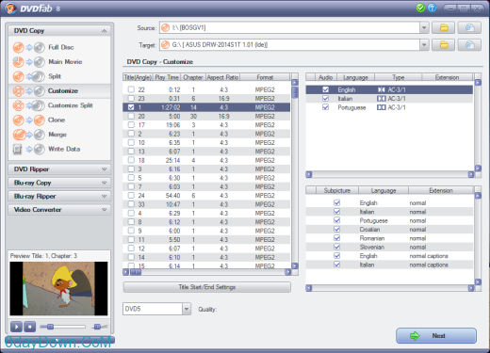Viewport: 490px width, 353px height.
Task: Expand the DVD Ripper section
Action: [x=59, y=169]
